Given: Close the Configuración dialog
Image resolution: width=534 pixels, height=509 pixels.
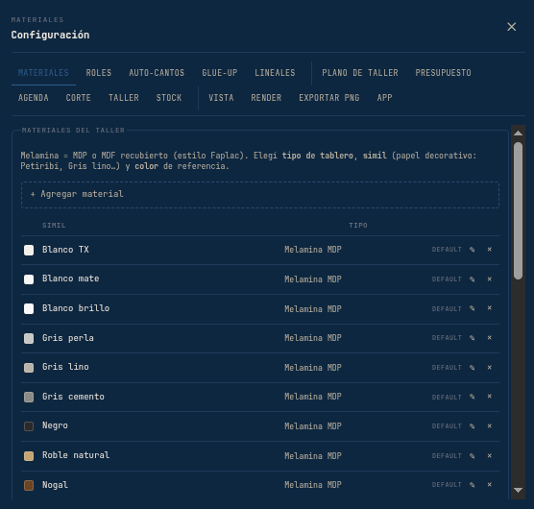Looking at the screenshot, I should (x=512, y=27).
